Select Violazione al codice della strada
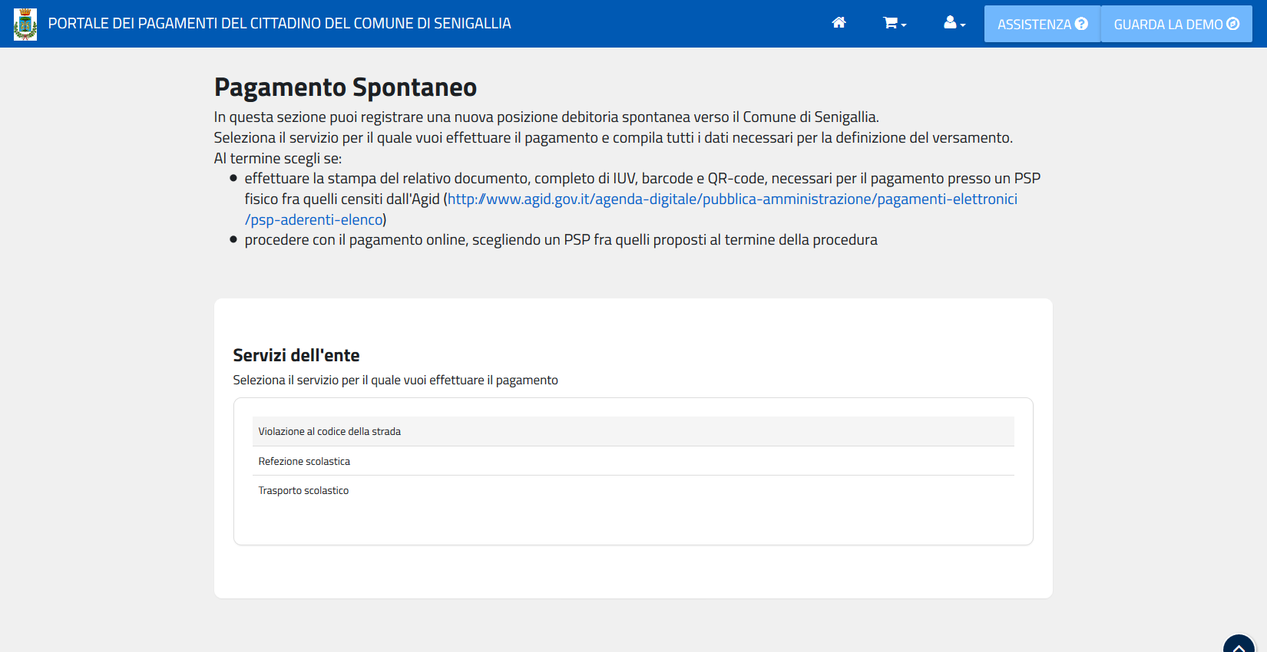1267x652 pixels. (x=329, y=432)
